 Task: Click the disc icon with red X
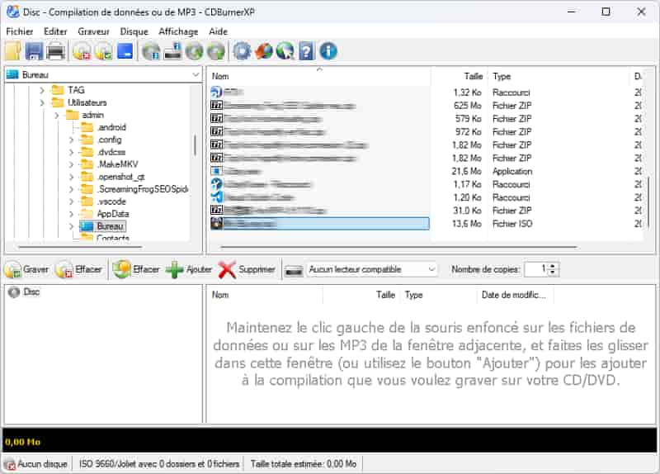(82, 51)
